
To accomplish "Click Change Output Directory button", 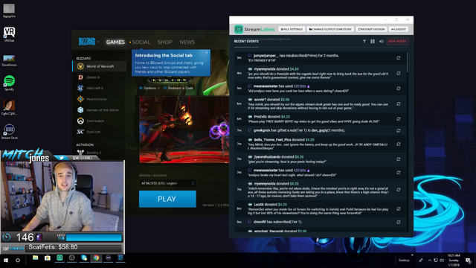I will tap(330, 29).
